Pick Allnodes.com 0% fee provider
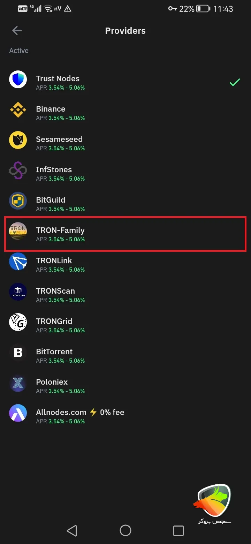The height and width of the screenshot is (544, 251). coord(80,413)
